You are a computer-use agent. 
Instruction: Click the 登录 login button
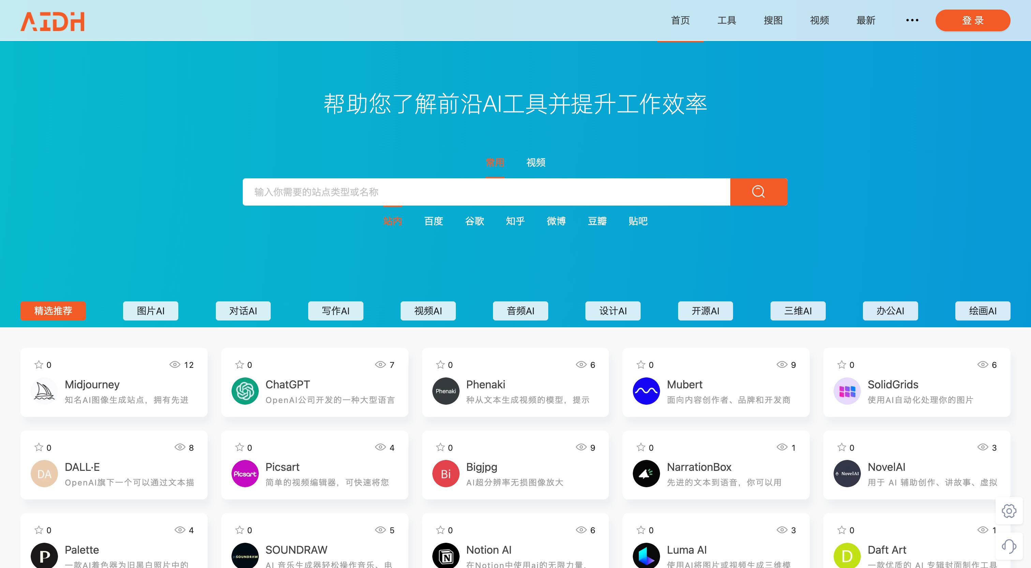(x=973, y=20)
